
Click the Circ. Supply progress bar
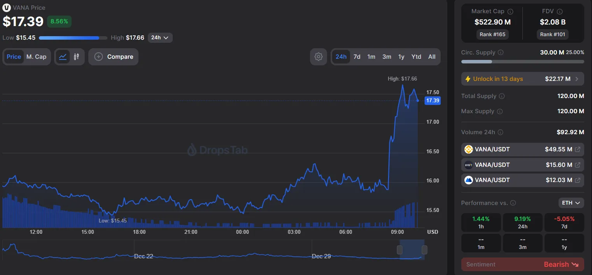[522, 61]
